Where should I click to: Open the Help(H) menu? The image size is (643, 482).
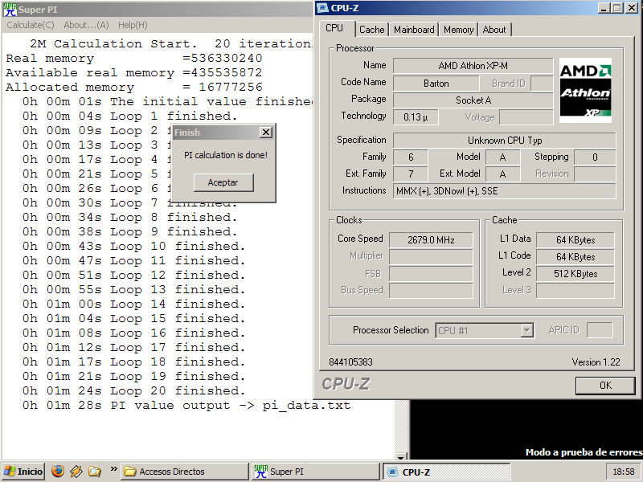(x=133, y=25)
